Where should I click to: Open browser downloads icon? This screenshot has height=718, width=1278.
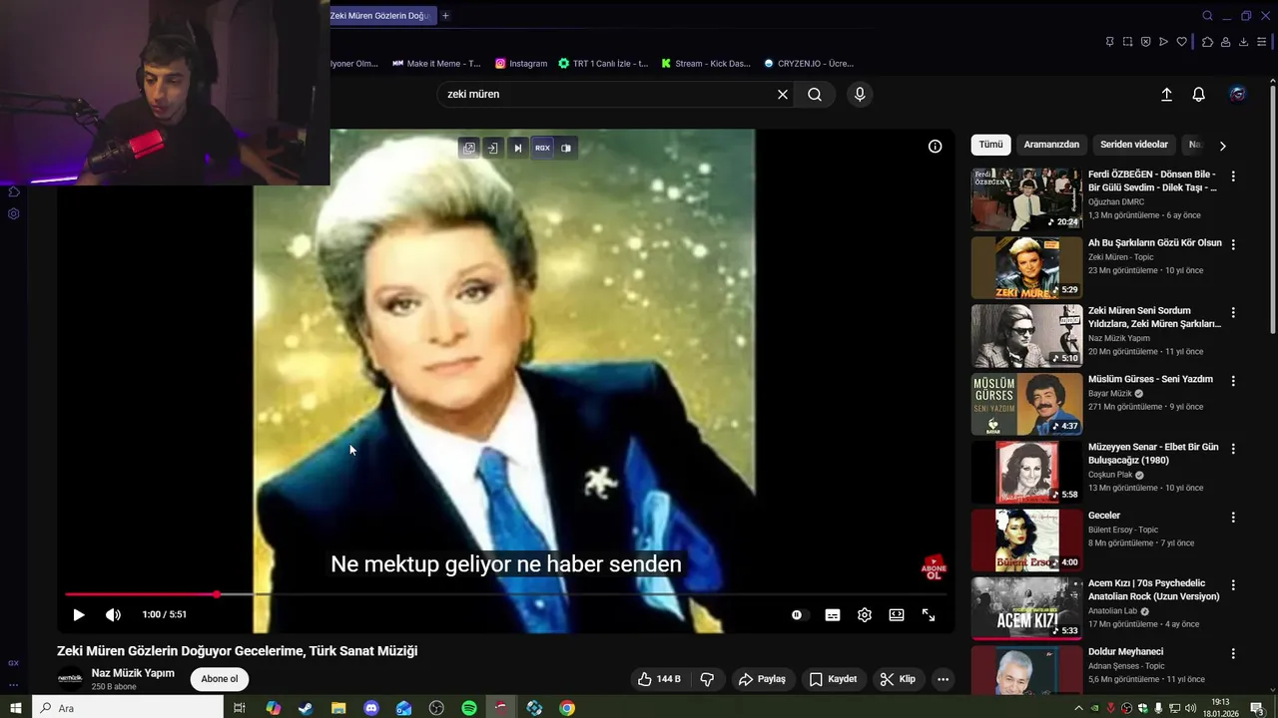[x=1243, y=42]
